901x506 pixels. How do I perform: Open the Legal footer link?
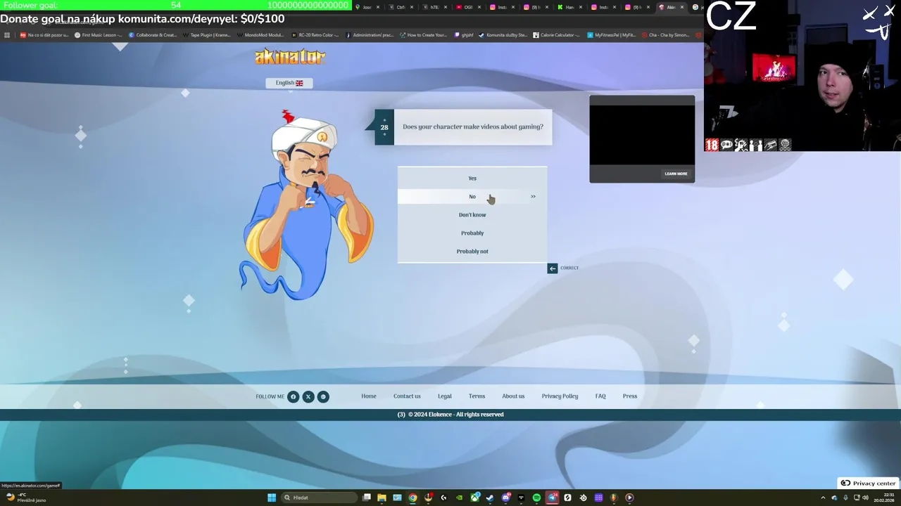(445, 396)
